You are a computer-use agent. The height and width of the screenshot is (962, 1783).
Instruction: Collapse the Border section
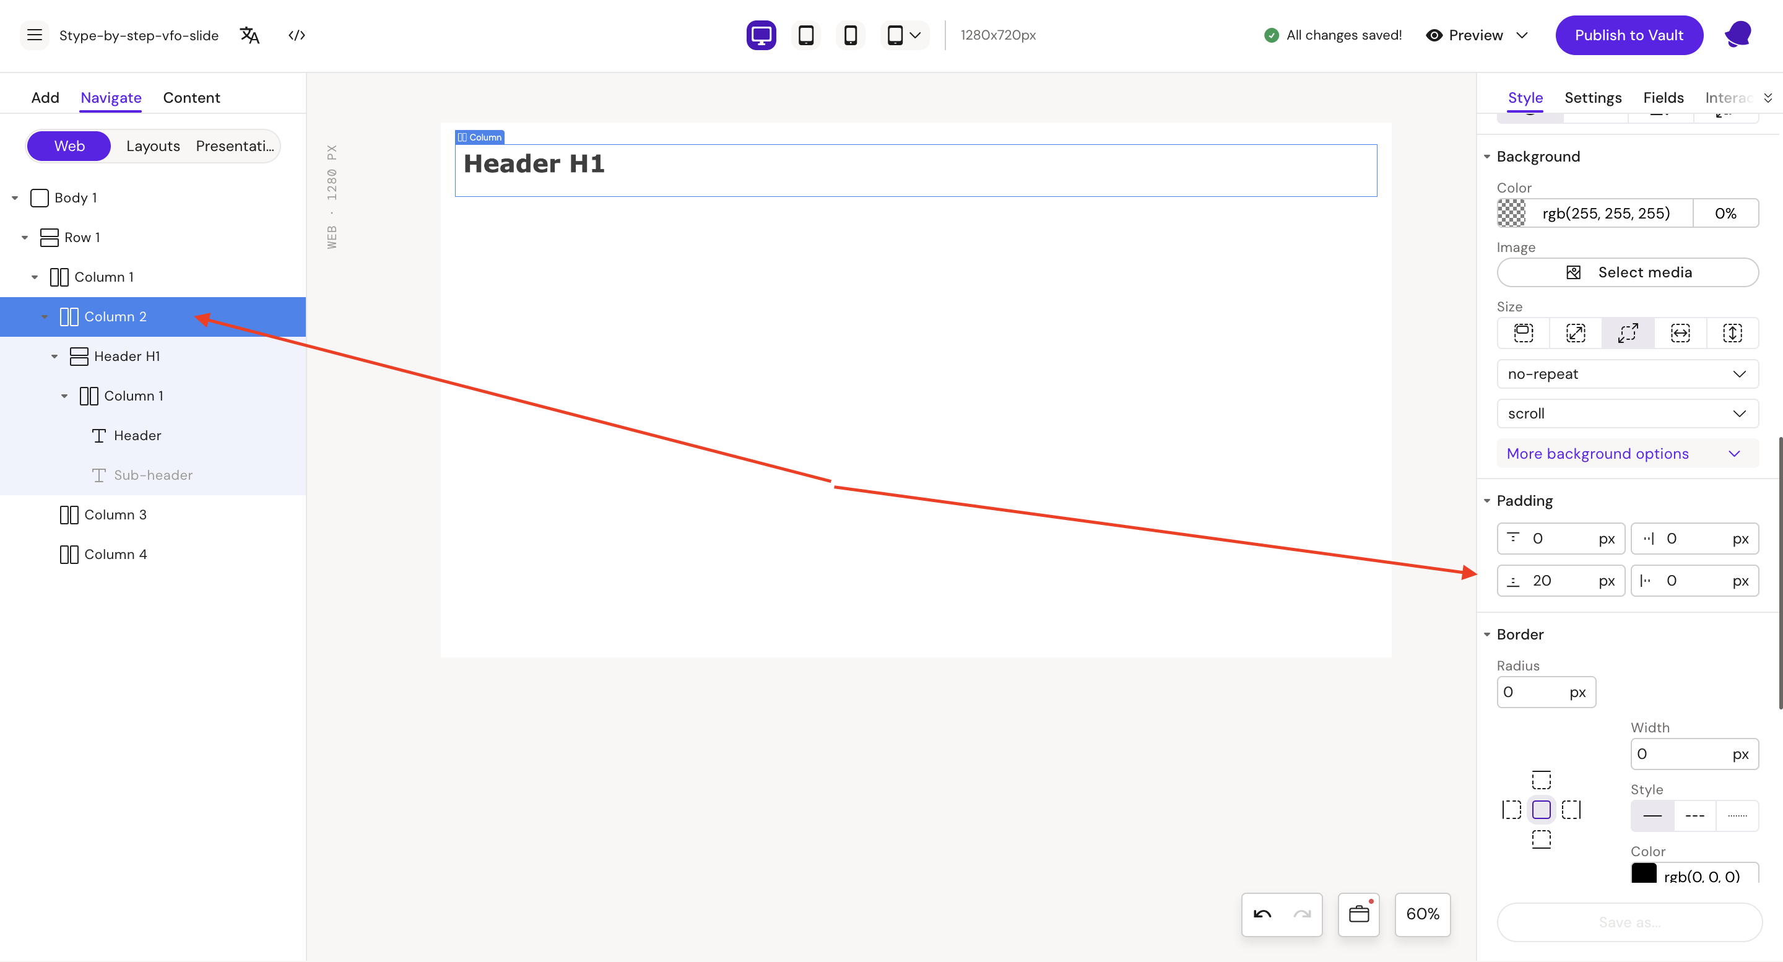click(1486, 634)
